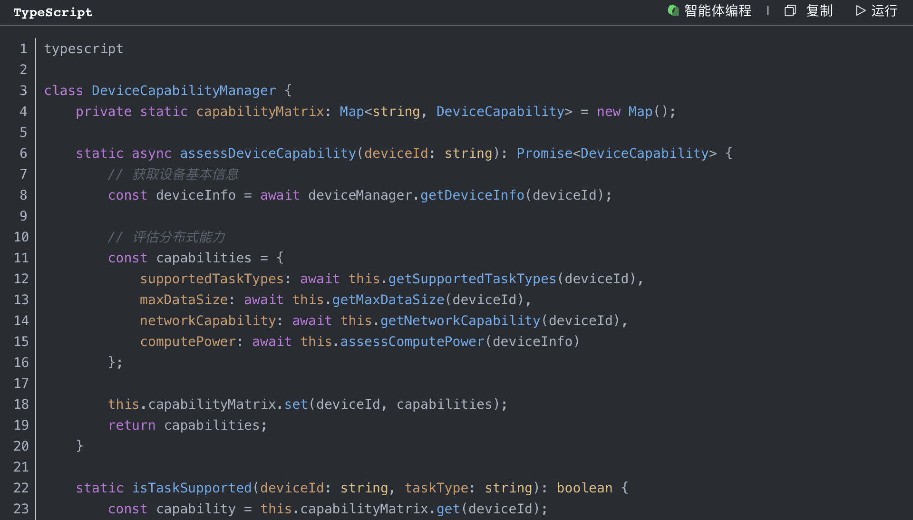Click the isTaskSupported method name

click(x=192, y=488)
